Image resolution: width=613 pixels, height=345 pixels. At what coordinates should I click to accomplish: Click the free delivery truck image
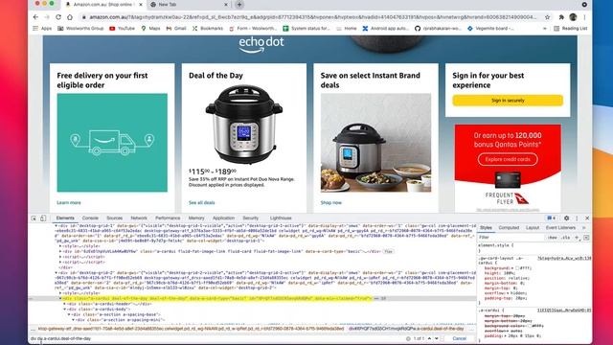pos(112,143)
